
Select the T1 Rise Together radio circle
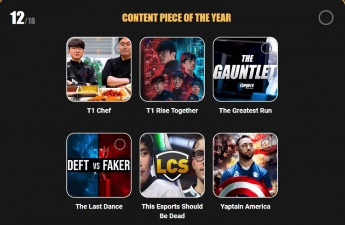tap(193, 48)
